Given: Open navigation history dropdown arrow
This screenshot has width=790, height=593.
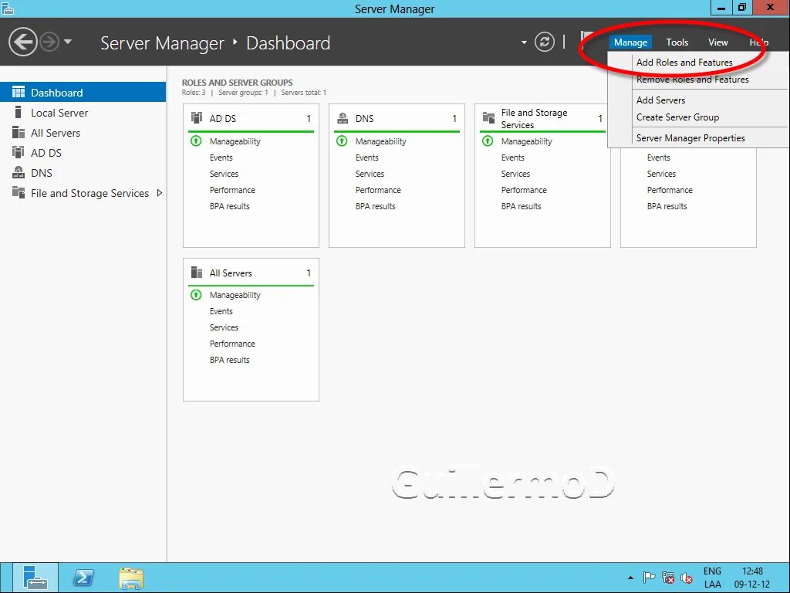Looking at the screenshot, I should (68, 42).
